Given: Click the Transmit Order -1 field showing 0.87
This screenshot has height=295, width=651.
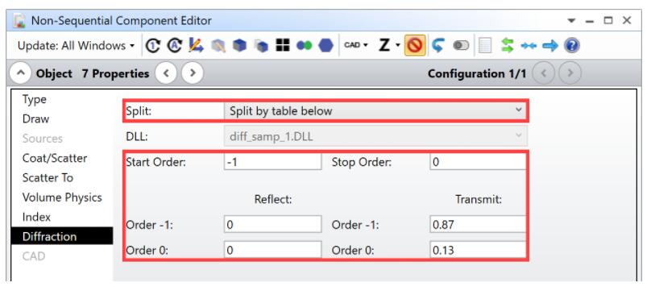Looking at the screenshot, I should click(478, 224).
